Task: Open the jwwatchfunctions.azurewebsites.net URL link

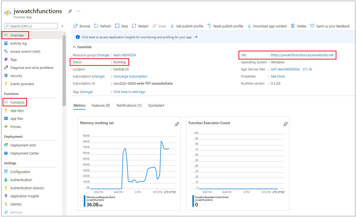Action: point(302,55)
